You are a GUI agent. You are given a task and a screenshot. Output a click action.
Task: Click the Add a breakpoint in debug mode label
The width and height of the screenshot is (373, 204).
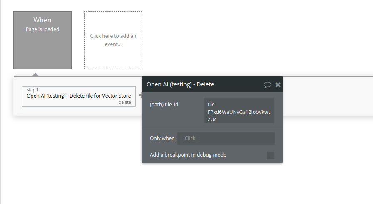click(x=188, y=155)
